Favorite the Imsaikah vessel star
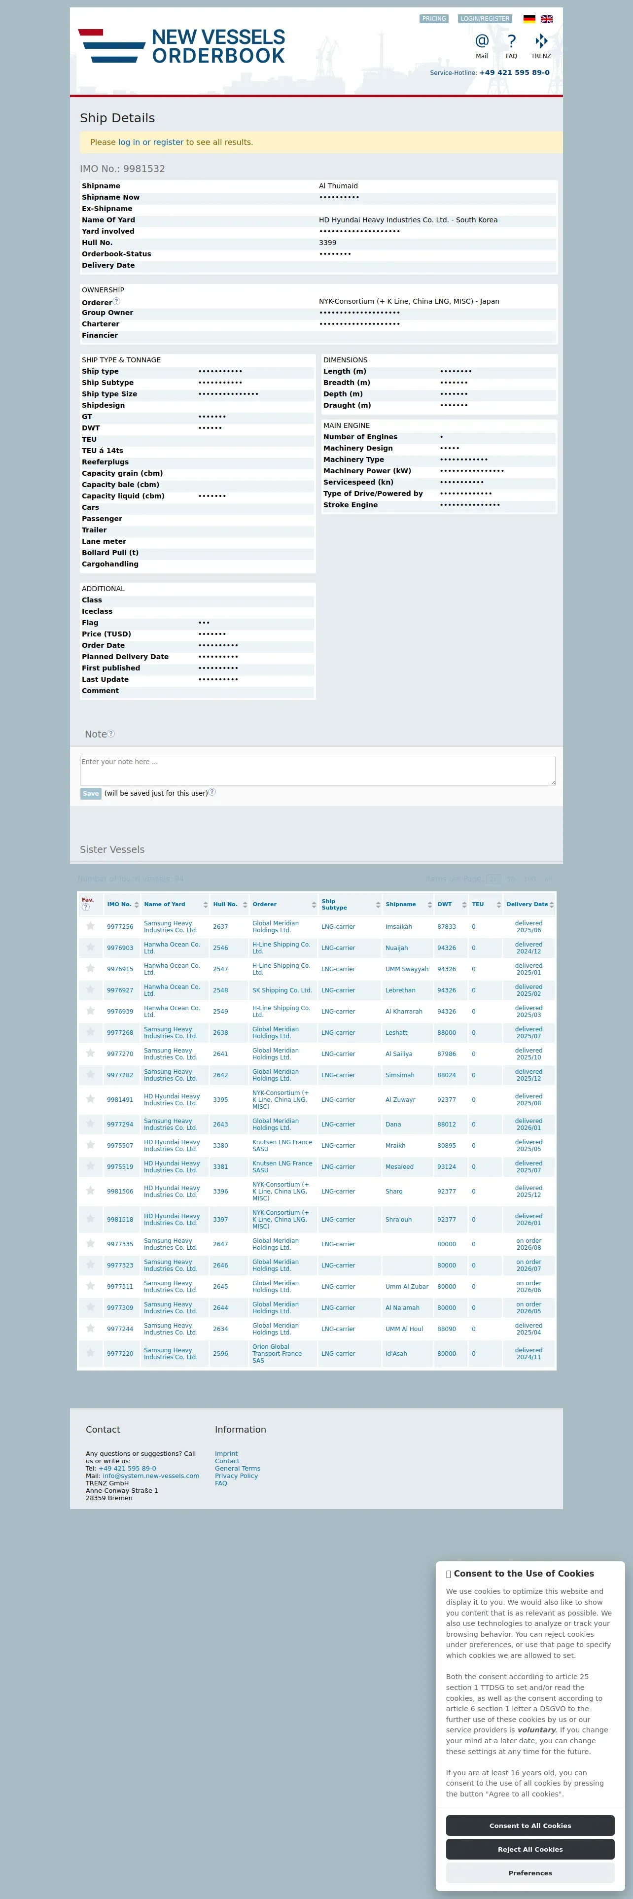 pyautogui.click(x=90, y=926)
